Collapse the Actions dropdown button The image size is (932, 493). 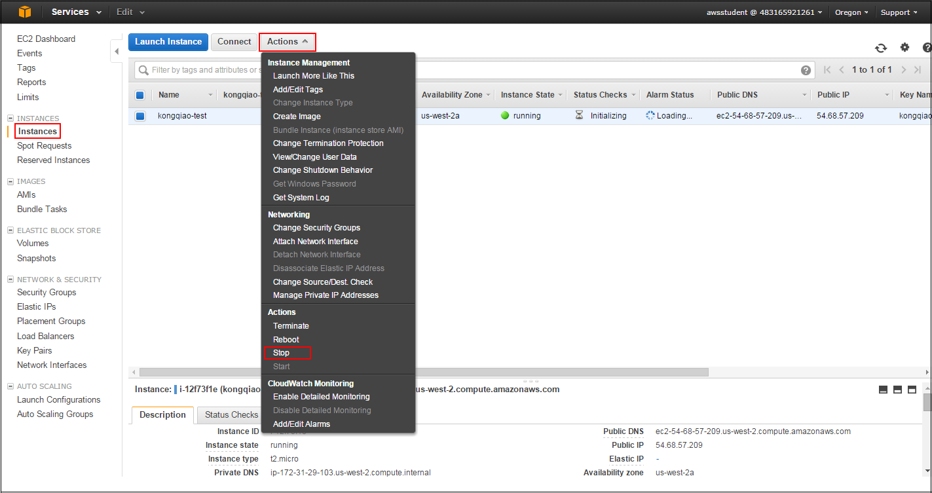(x=288, y=42)
